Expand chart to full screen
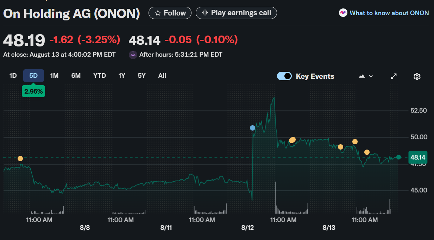Screen dimensions: 434x240 [394, 76]
